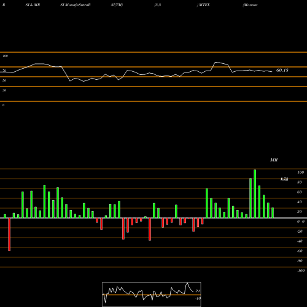
Task: Click the MR label above the bar chart
Action: tap(274, 160)
